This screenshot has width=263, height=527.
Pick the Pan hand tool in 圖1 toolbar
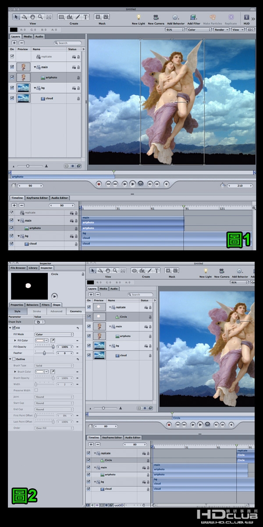[33, 17]
